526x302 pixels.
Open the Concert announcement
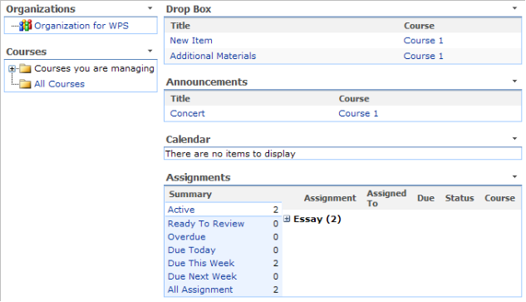click(187, 113)
